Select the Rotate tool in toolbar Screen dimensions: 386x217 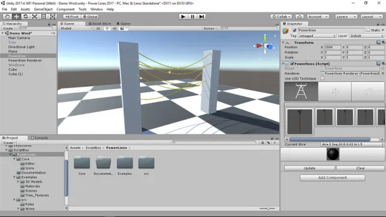point(25,16)
